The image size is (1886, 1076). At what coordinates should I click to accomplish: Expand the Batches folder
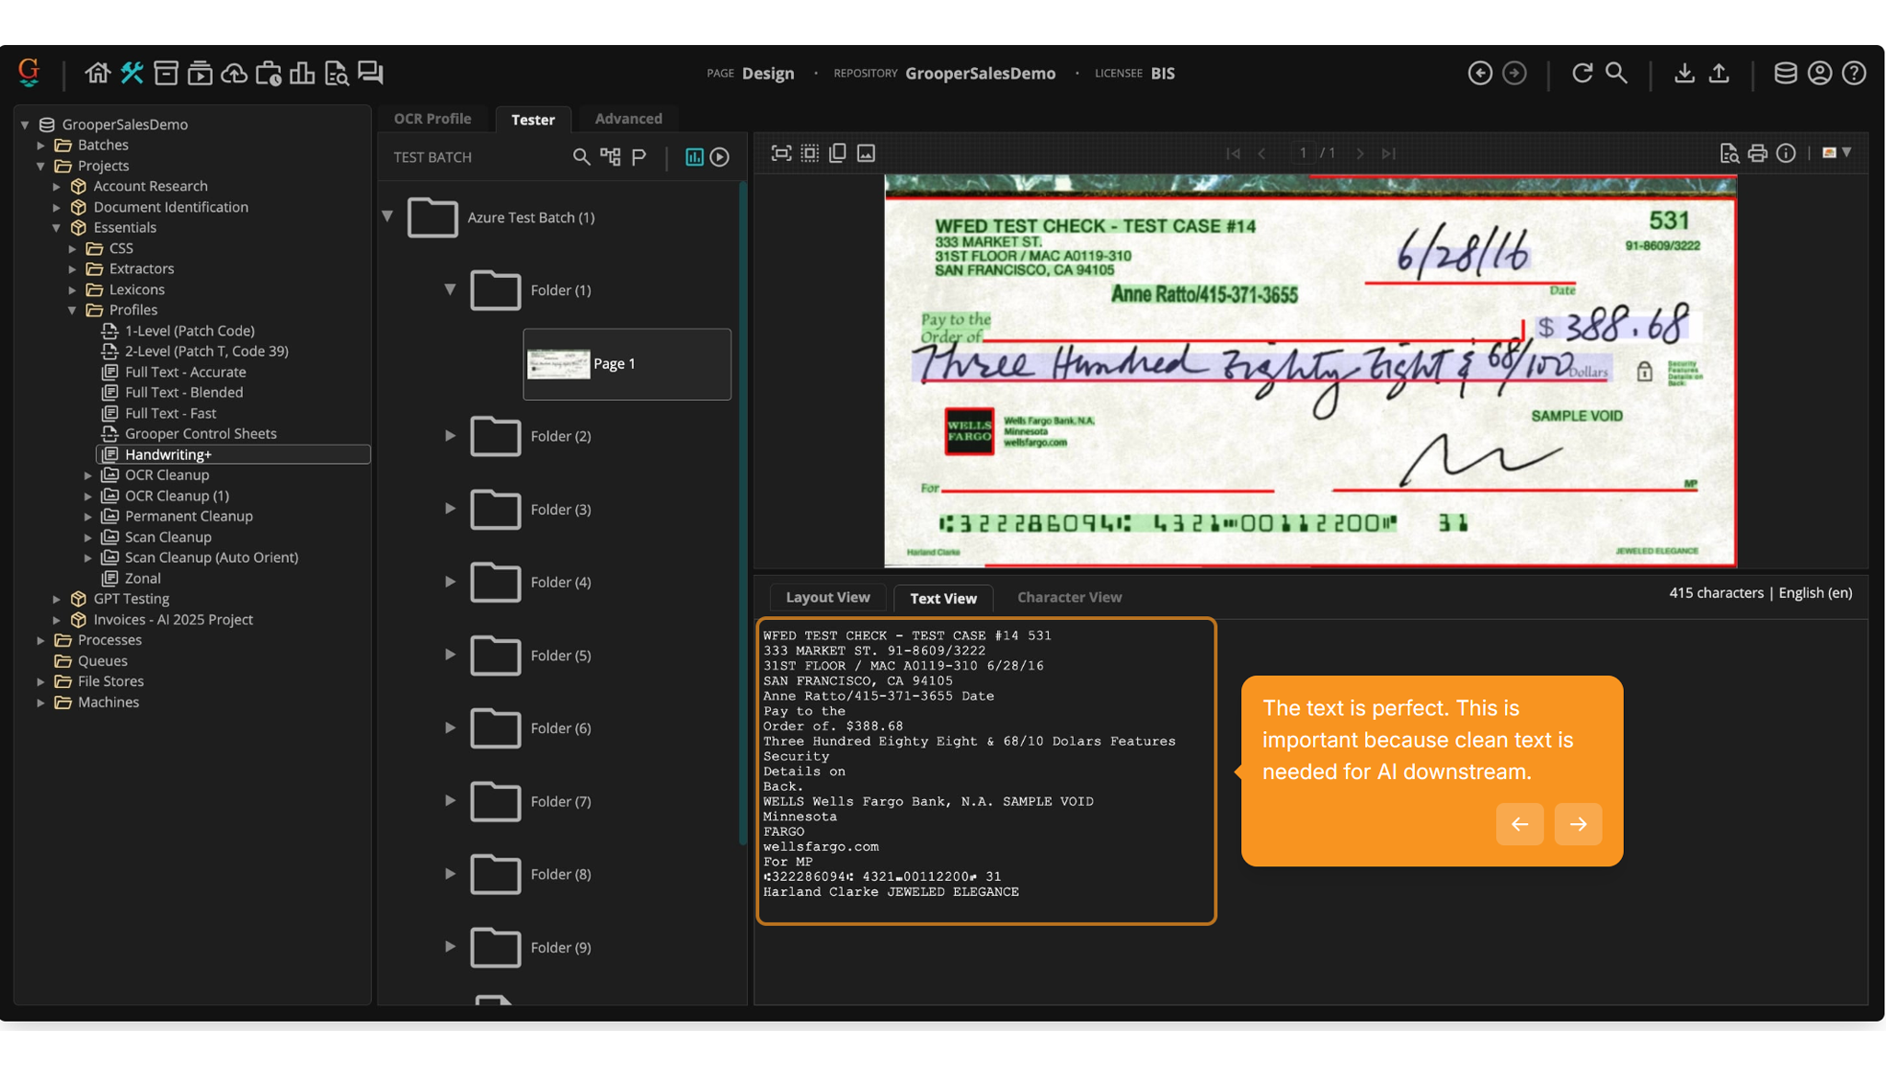40,145
